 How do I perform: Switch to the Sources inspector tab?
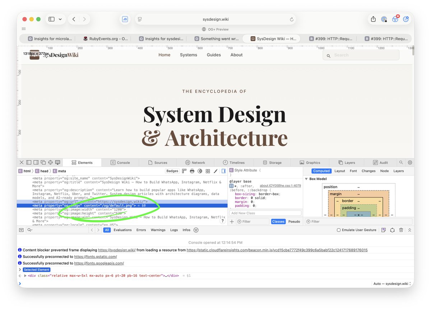[158, 162]
